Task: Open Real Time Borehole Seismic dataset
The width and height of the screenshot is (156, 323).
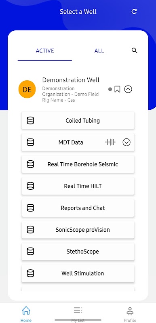Action: click(x=78, y=164)
